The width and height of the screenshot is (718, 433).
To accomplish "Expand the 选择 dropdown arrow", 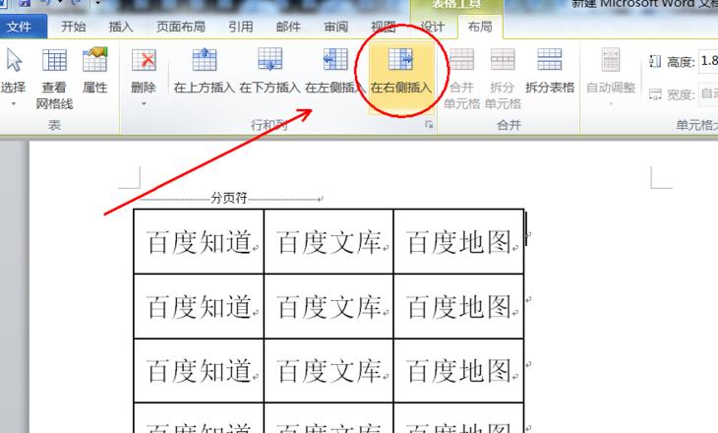I will [x=14, y=104].
